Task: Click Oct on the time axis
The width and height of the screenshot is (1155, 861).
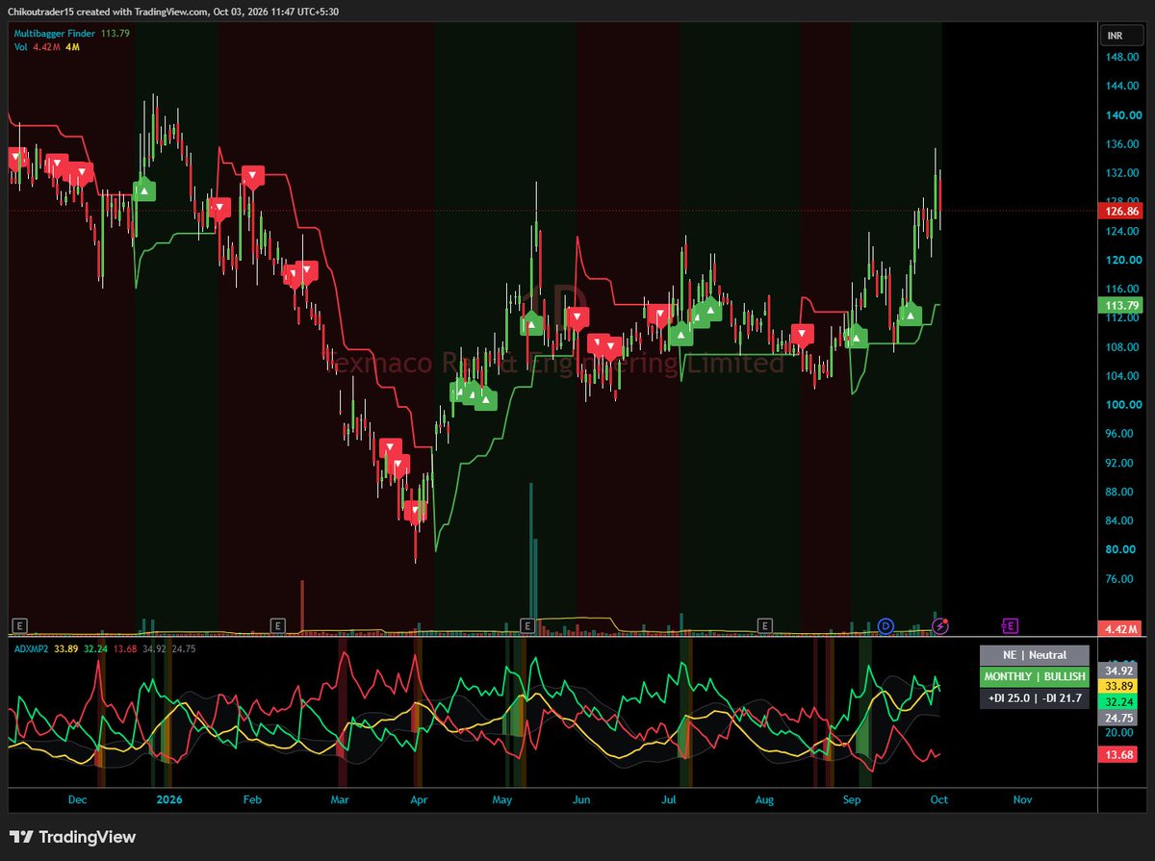Action: tap(939, 799)
